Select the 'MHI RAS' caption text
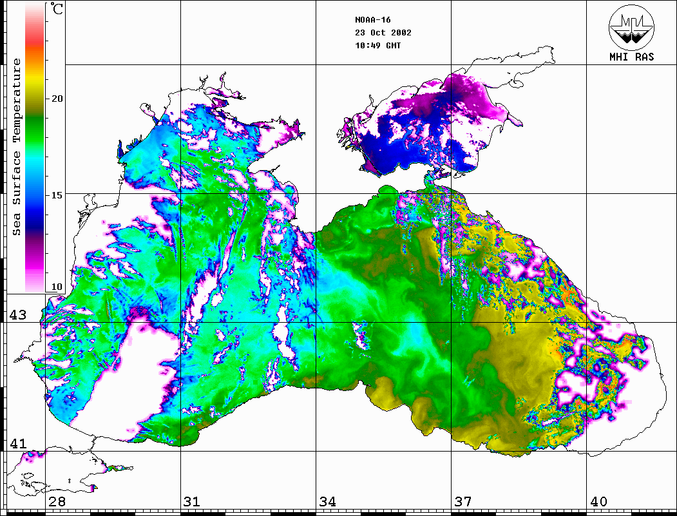This screenshot has width=677, height=516. 632,57
